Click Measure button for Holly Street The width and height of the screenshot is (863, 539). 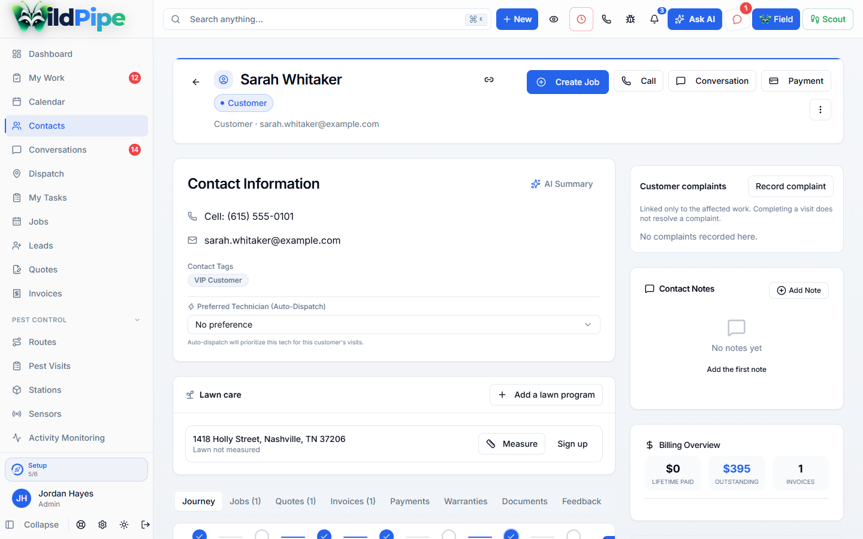coord(512,444)
